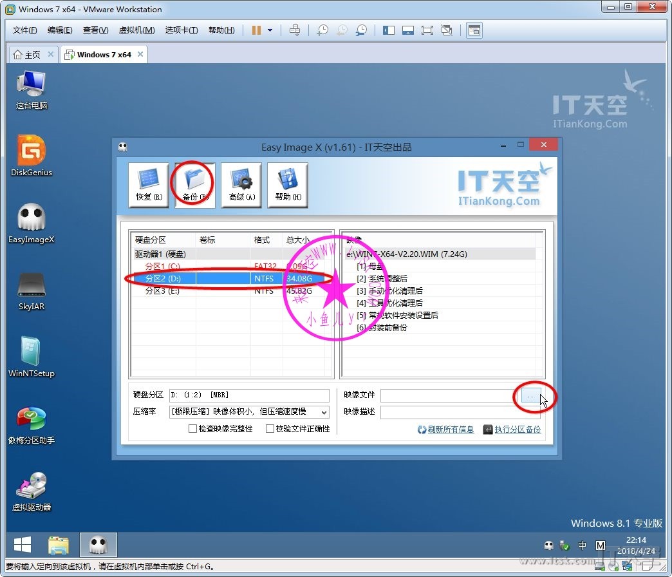Click the 执行分区备份 link
The image size is (672, 577).
pyautogui.click(x=517, y=430)
